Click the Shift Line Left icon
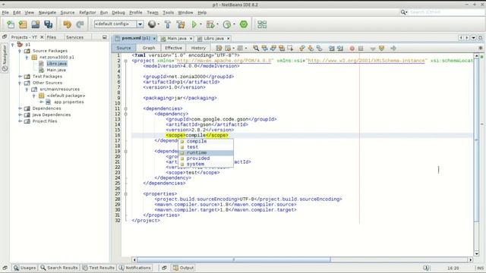 point(332,48)
